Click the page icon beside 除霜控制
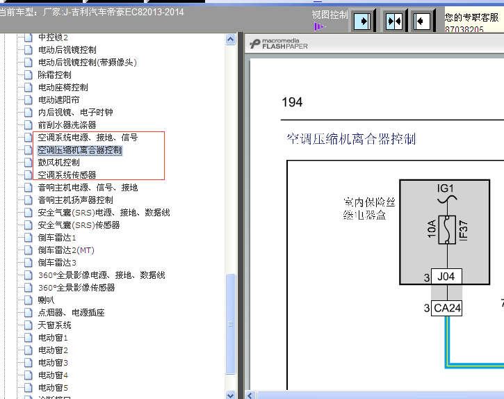The height and width of the screenshot is (399, 504). (29, 75)
